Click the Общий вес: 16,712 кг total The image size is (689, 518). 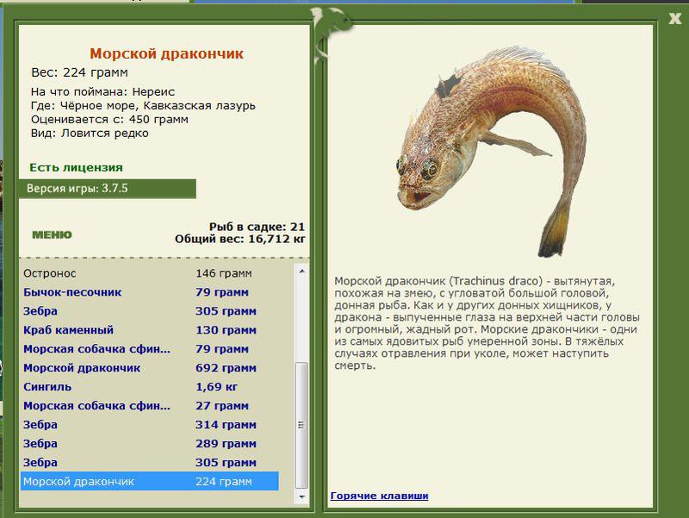240,240
